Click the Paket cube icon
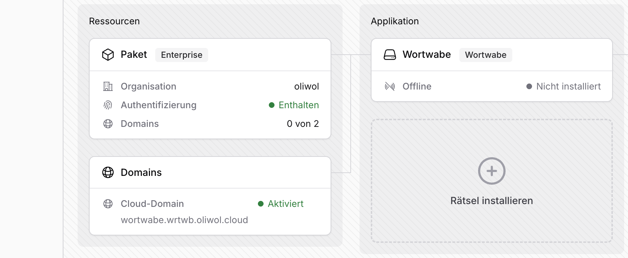 (108, 55)
